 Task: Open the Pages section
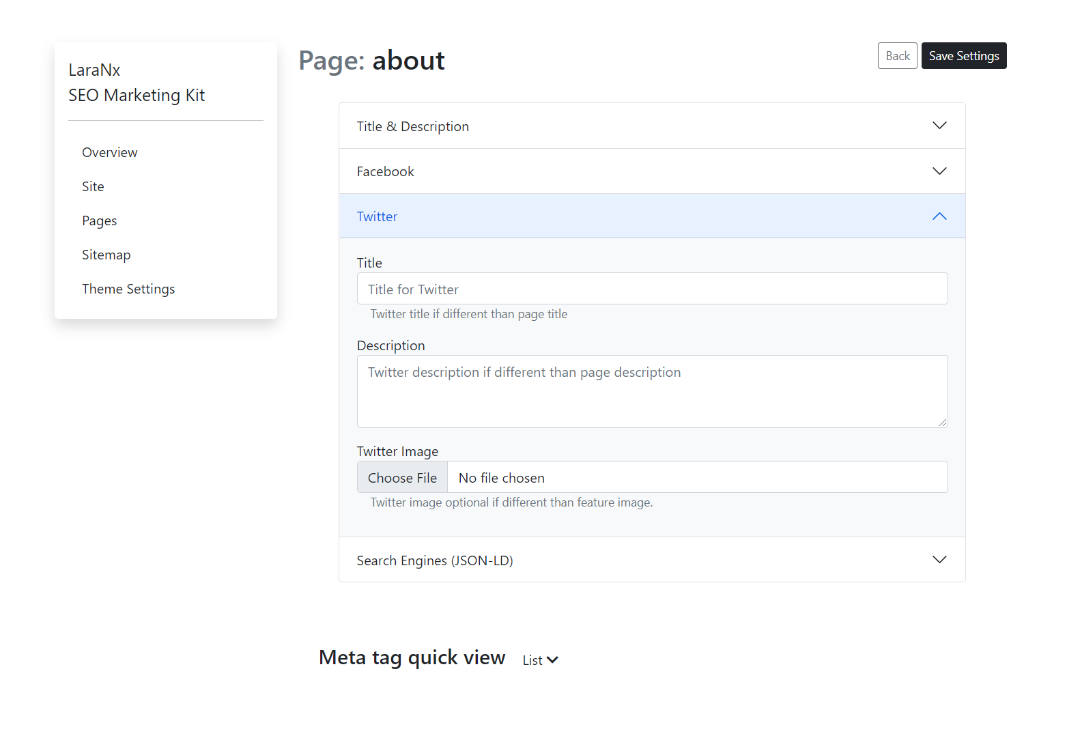click(99, 220)
